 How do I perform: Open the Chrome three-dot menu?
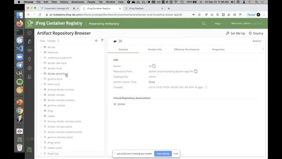pos(264,15)
